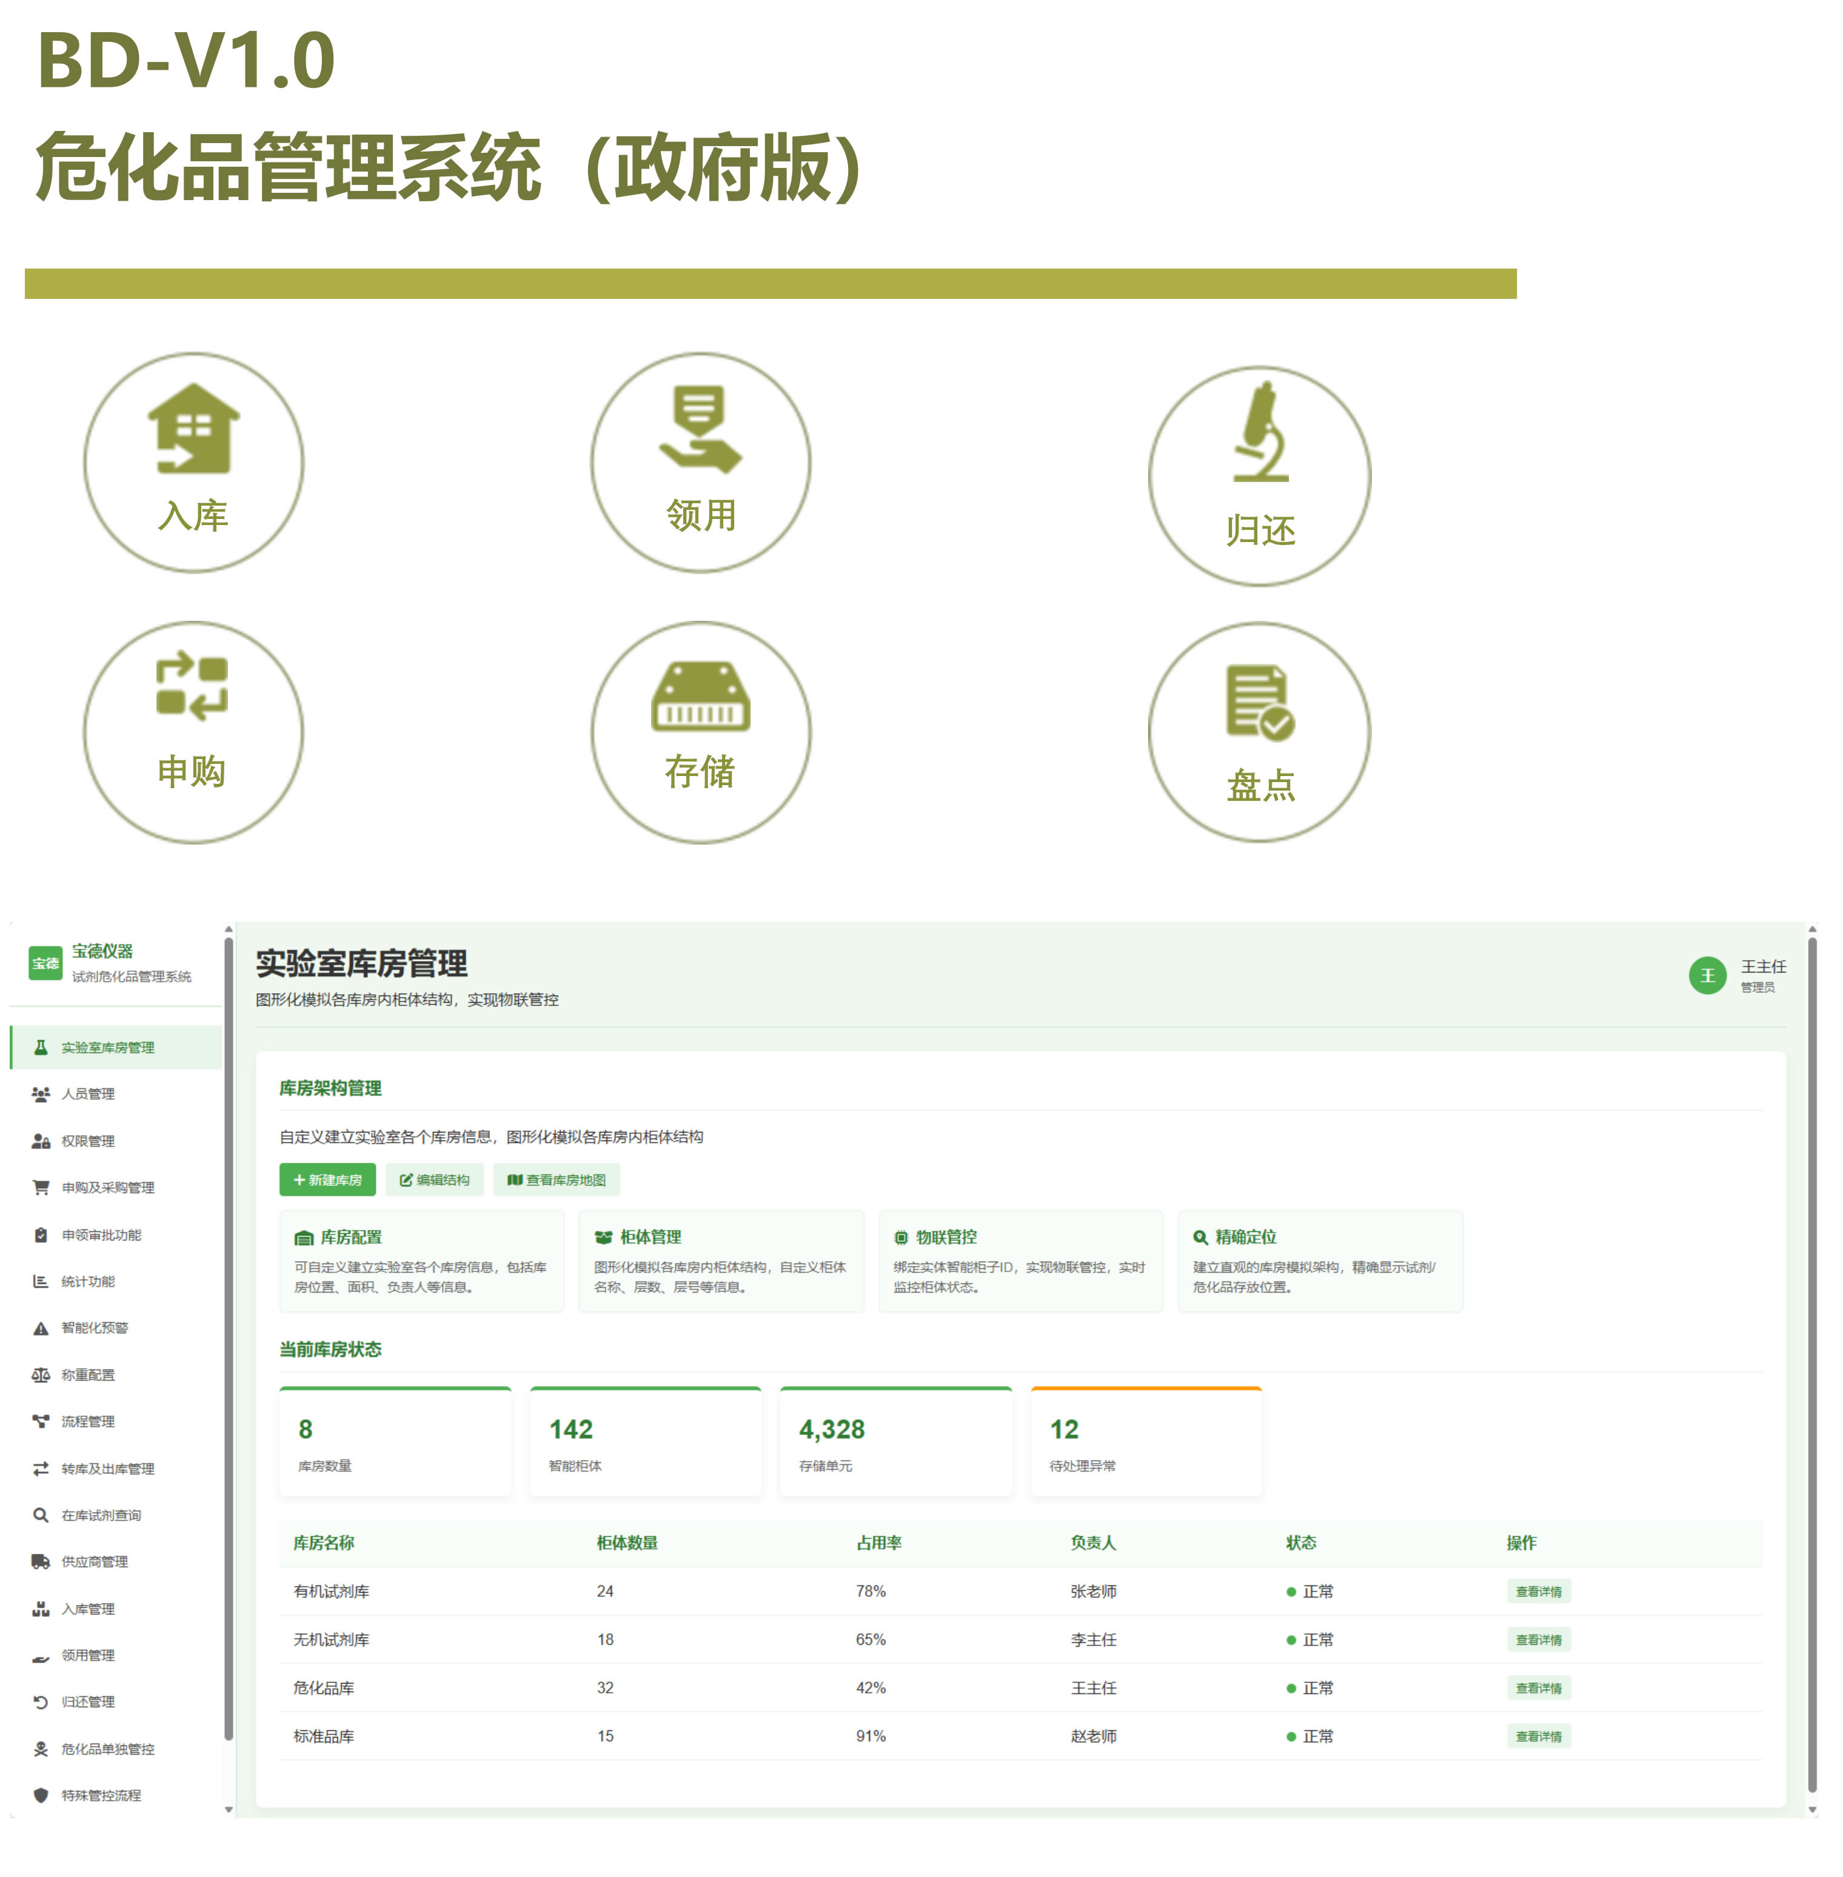The image size is (1843, 1877).
Task: View details for 标准品库 row
Action: pos(1538,1736)
